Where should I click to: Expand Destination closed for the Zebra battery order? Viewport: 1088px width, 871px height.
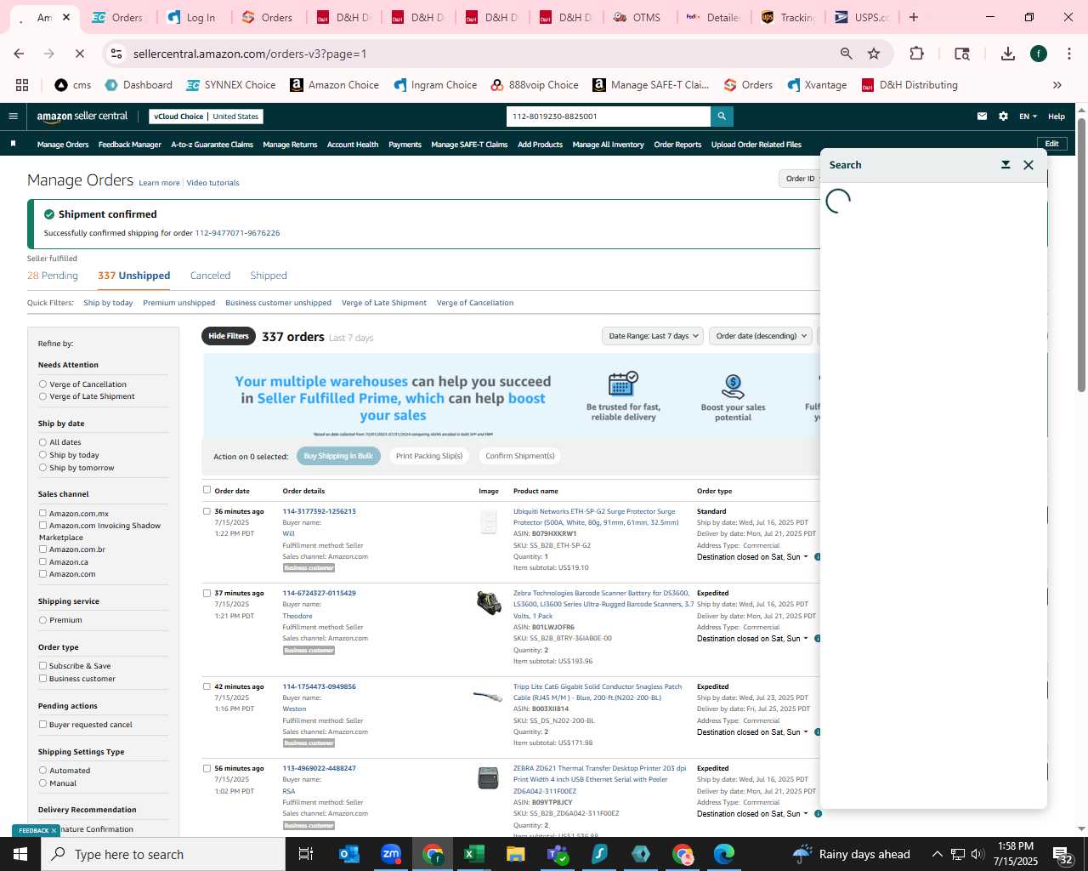752,639
